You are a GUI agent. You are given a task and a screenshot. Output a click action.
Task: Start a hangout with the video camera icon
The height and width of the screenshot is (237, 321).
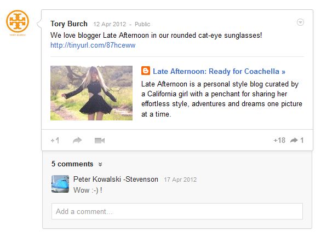tap(100, 141)
